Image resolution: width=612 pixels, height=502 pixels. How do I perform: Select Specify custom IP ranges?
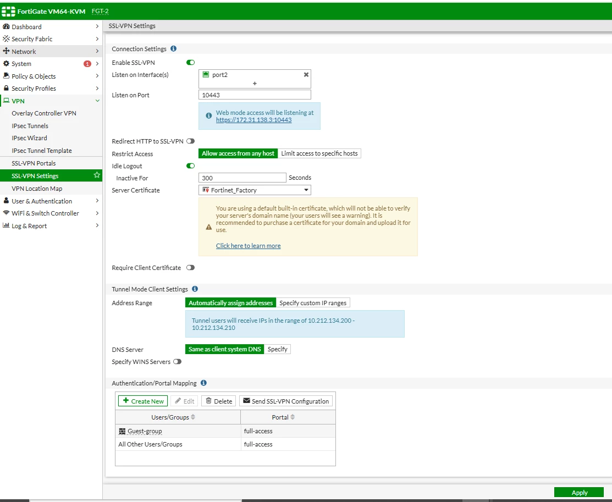click(313, 303)
